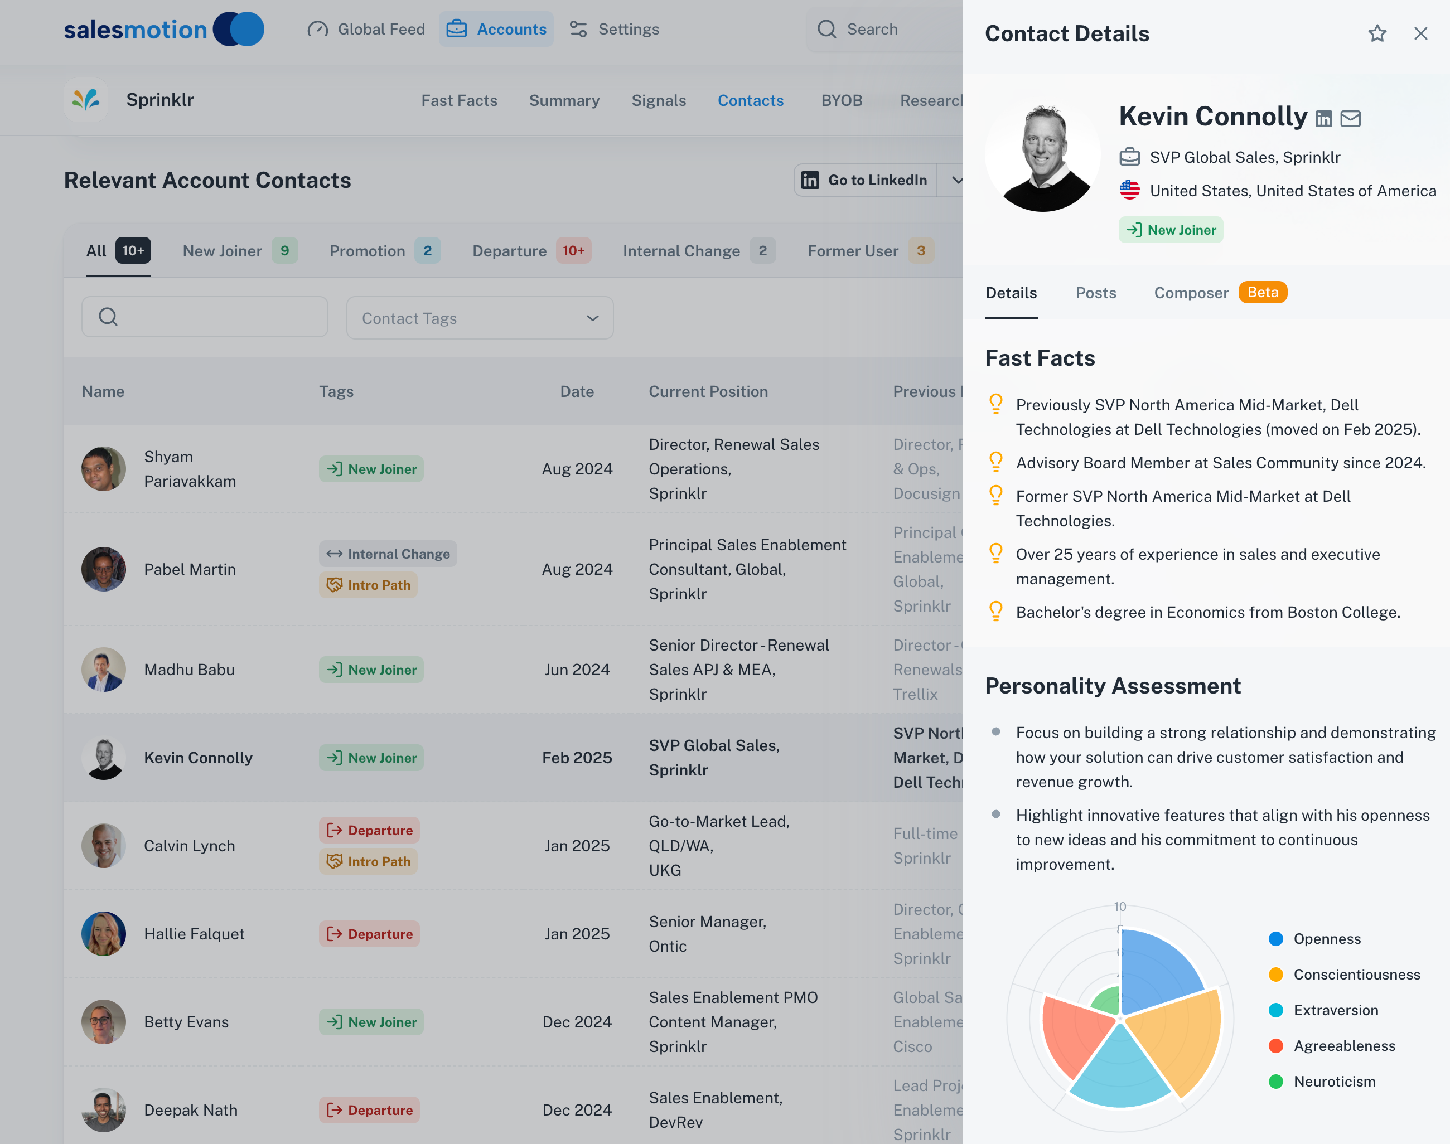Image resolution: width=1450 pixels, height=1144 pixels.
Task: Open the Accounts section
Action: pyautogui.click(x=496, y=29)
